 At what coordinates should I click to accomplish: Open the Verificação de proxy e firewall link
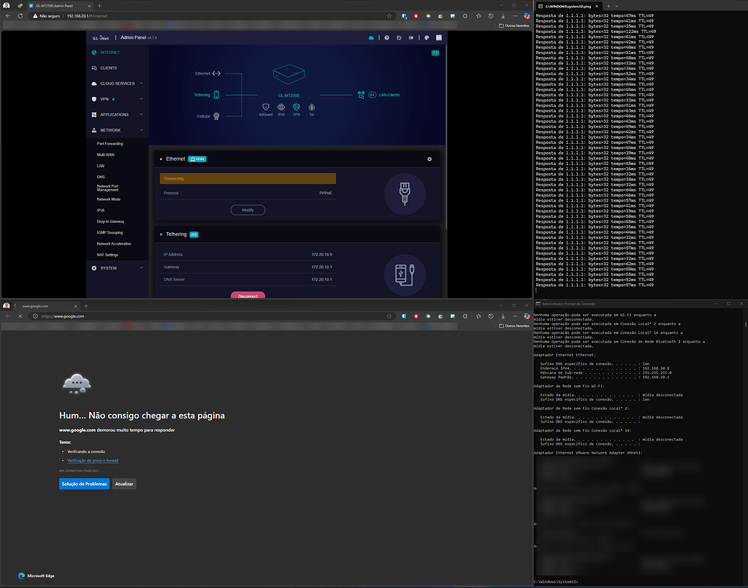(x=93, y=460)
